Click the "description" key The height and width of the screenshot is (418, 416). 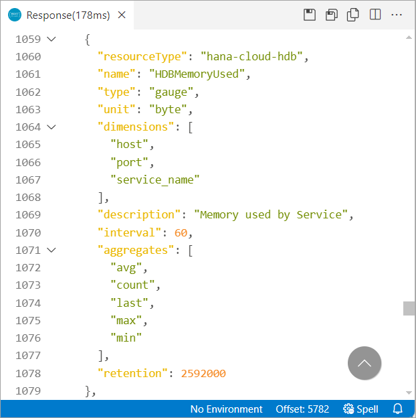139,215
